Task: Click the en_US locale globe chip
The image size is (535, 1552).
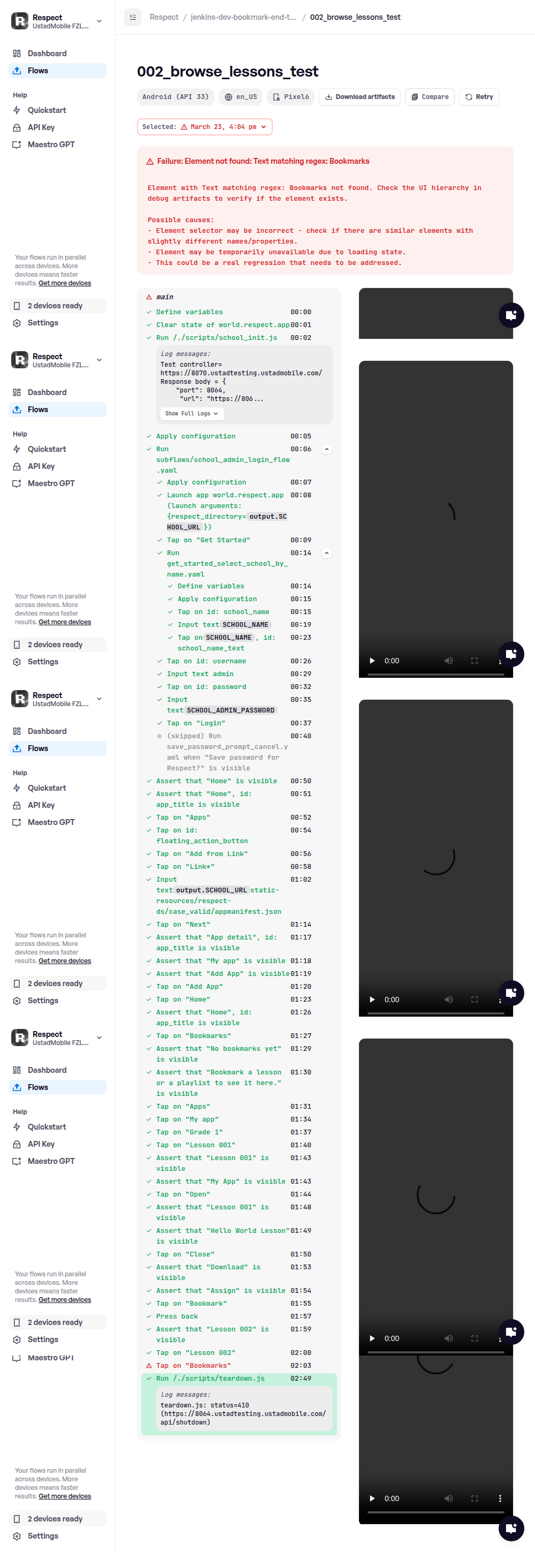Action: click(x=241, y=97)
